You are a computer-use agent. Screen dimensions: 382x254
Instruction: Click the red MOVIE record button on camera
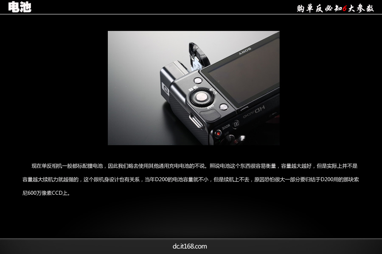tap(218, 134)
